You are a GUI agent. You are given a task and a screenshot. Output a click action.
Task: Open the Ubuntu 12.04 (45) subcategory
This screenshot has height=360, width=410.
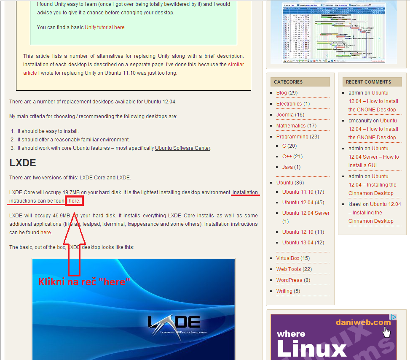(x=297, y=203)
